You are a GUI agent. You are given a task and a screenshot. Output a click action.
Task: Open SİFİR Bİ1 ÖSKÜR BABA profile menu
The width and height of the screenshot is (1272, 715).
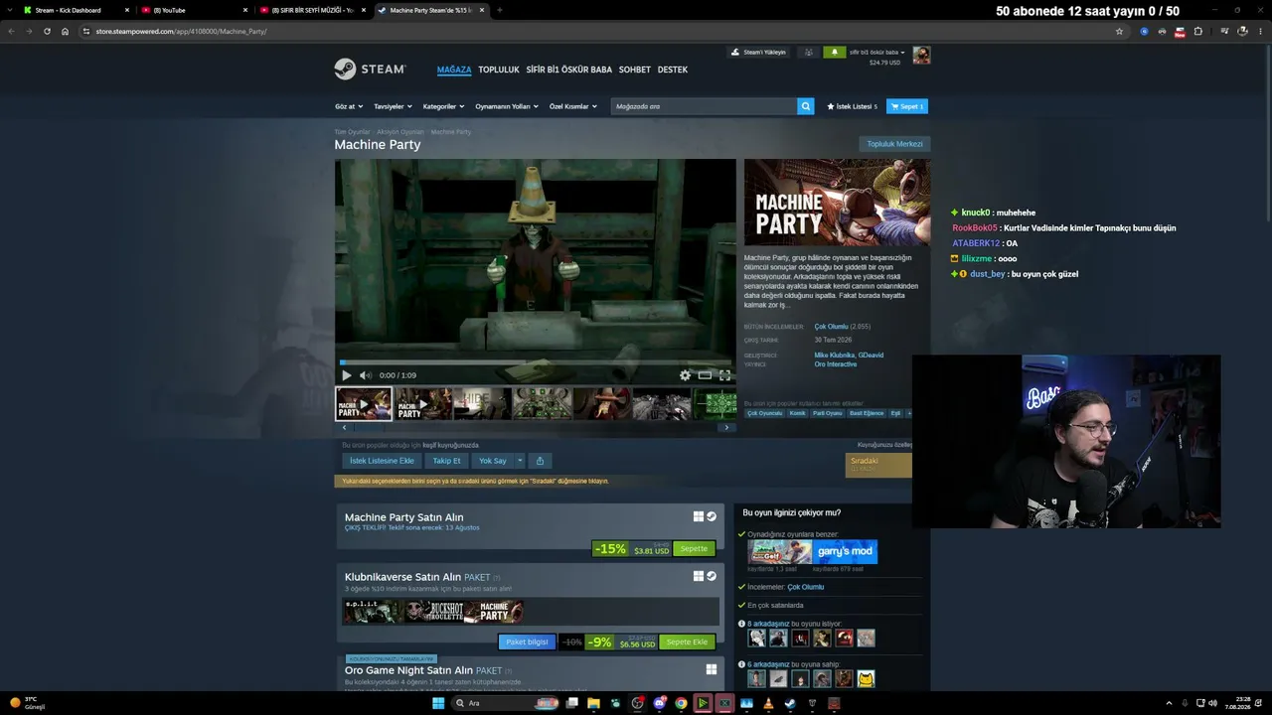[569, 70]
